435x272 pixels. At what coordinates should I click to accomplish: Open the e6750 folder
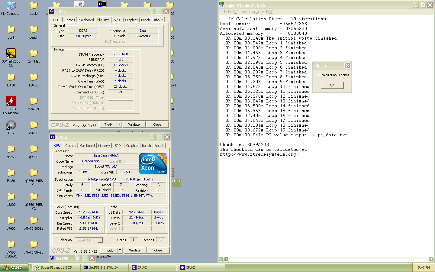tap(11, 151)
